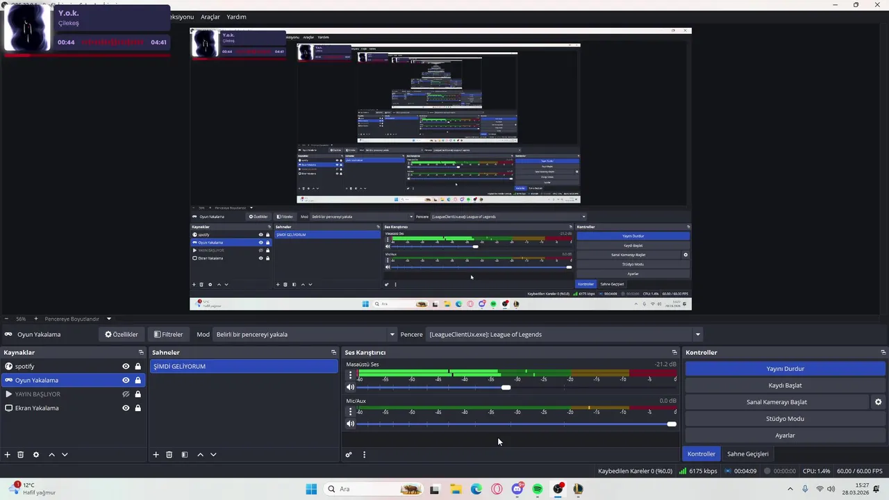Remove the selected scene with trash icon
The image size is (889, 500).
coord(169,455)
